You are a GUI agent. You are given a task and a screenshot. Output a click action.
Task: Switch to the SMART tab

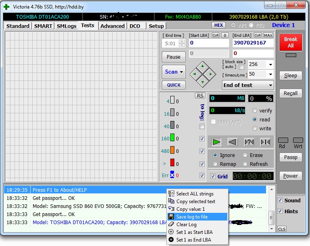coord(43,26)
